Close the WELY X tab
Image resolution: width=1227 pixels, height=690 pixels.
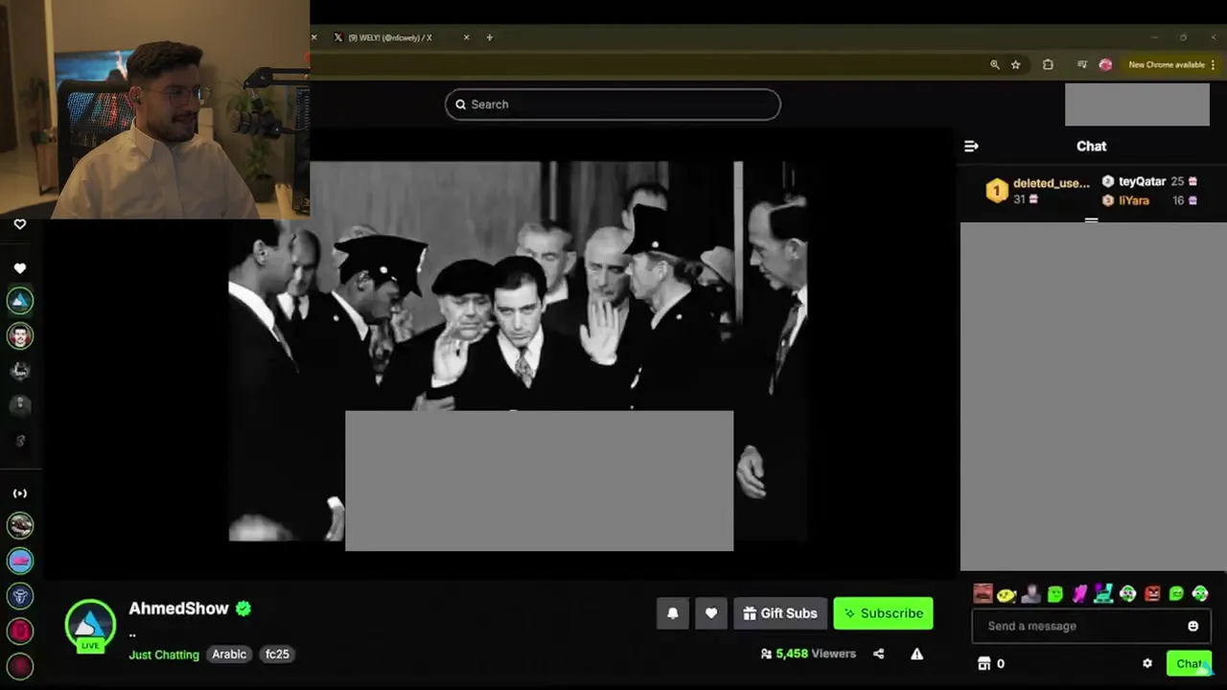click(x=467, y=37)
